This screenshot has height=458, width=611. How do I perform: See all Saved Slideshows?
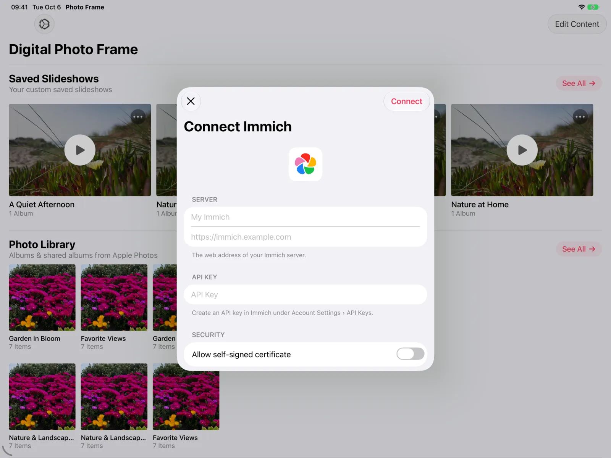coord(579,83)
